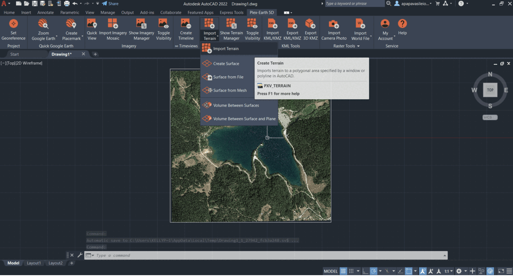
Task: Open the Show Terrain Manager
Action: pos(231,29)
